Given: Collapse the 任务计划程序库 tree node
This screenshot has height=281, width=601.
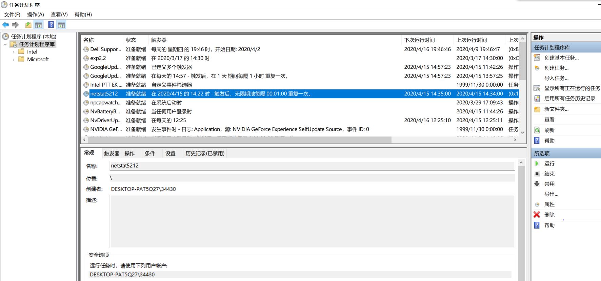Looking at the screenshot, I should click(x=5, y=44).
